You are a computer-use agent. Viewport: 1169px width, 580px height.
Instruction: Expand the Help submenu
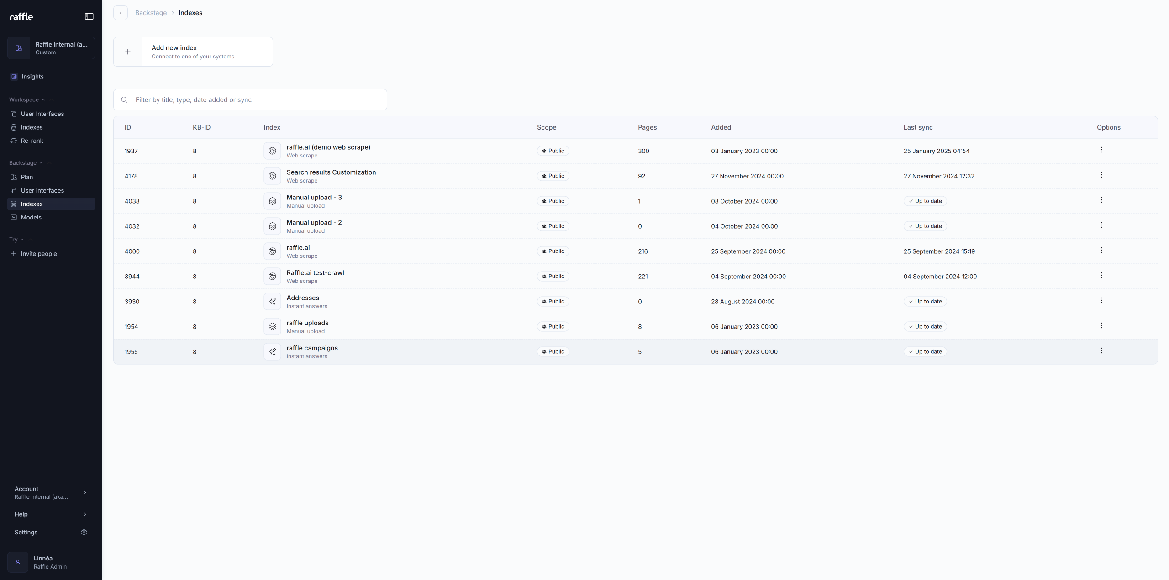[x=84, y=514]
